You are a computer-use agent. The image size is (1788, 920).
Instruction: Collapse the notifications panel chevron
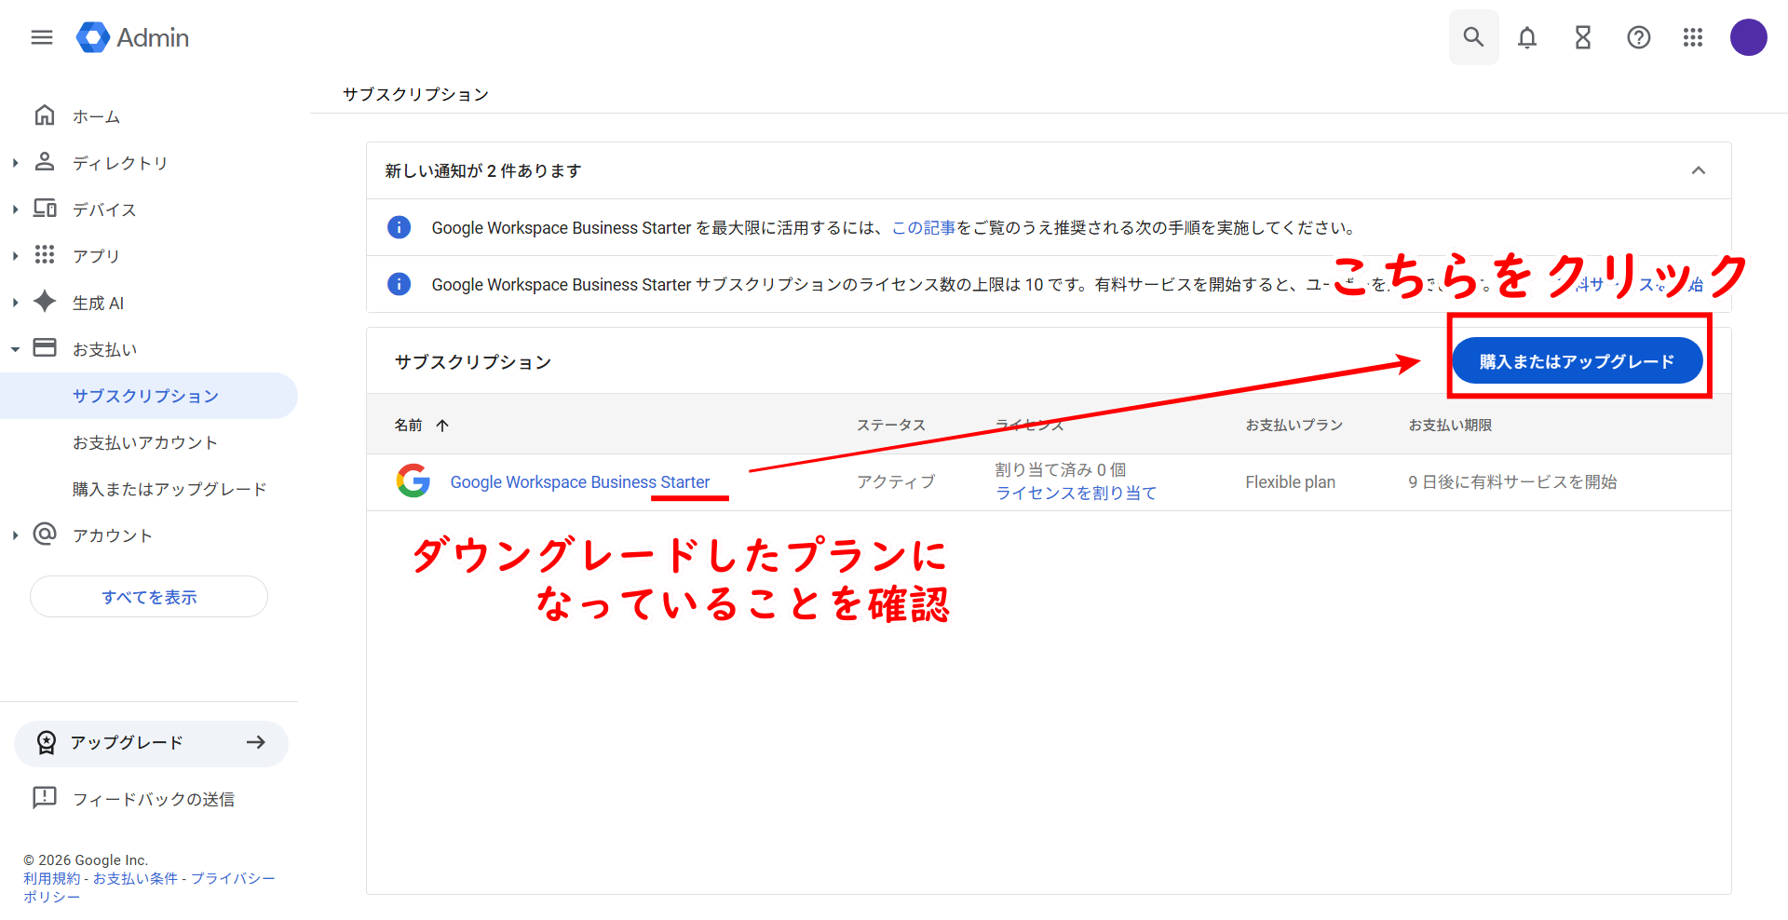(1699, 170)
